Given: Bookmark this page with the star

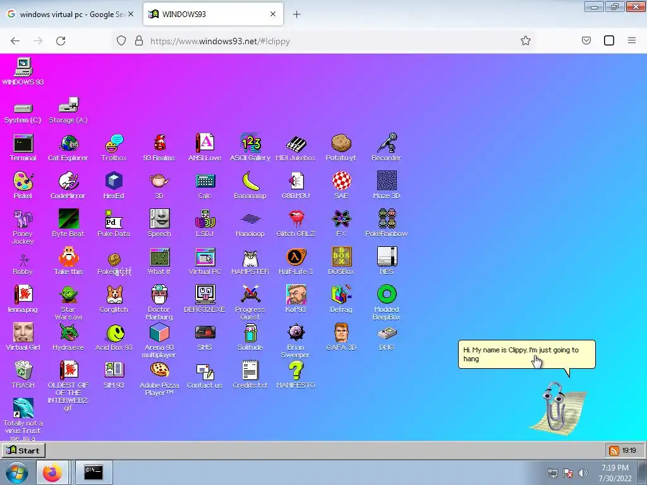Looking at the screenshot, I should (525, 40).
